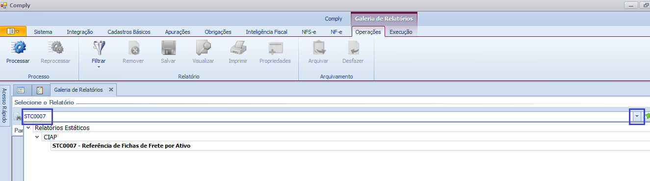
Task: Open the Filtrar funnel tool
Action: pos(99,48)
